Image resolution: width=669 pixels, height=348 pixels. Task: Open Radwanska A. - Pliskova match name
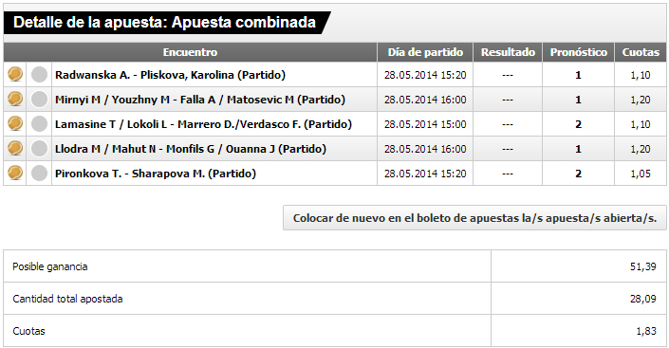[x=170, y=75]
